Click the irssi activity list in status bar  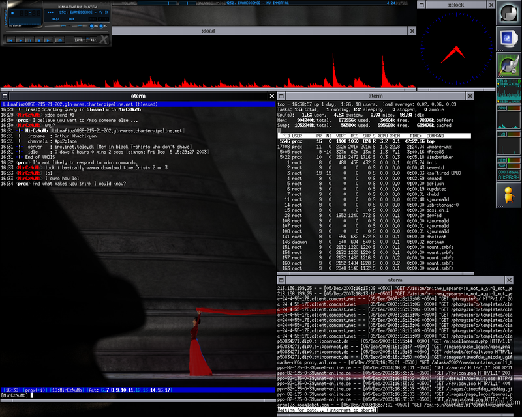(x=129, y=390)
